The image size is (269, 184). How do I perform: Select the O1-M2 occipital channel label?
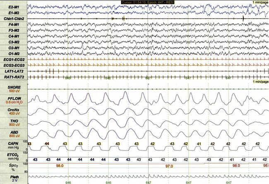coord(13,53)
